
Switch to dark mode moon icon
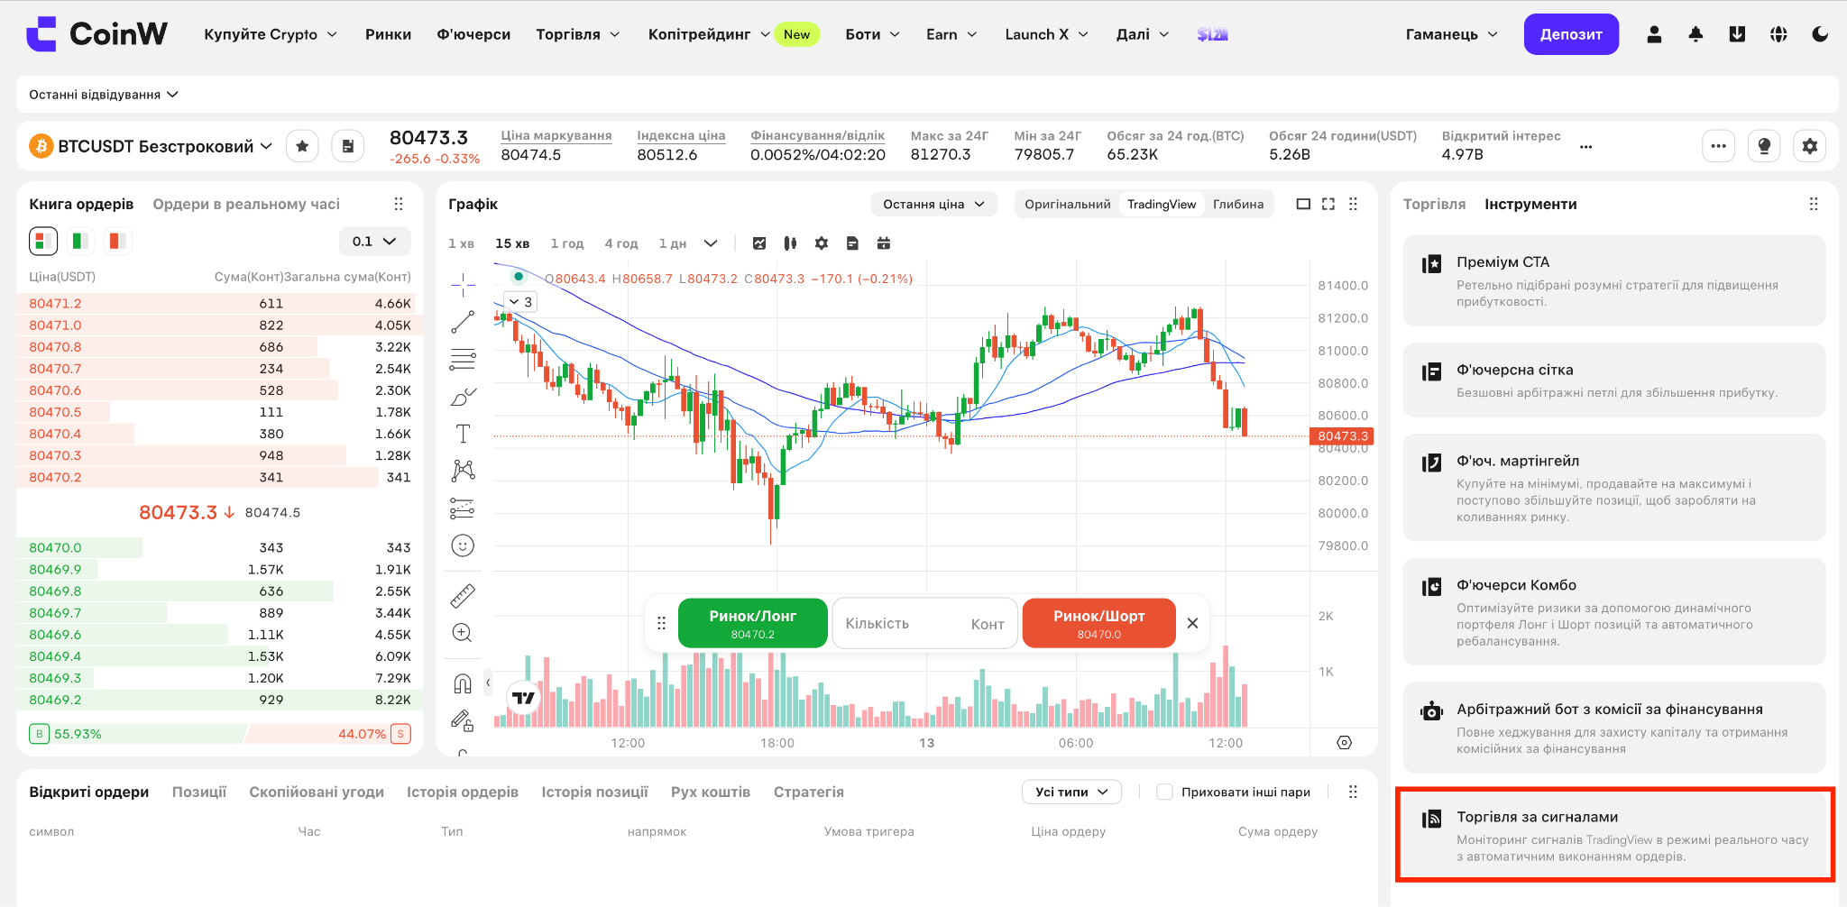(x=1820, y=34)
